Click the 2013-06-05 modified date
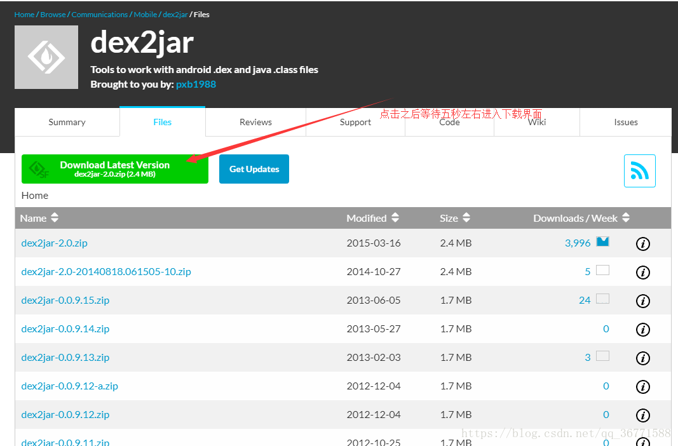 [x=374, y=300]
